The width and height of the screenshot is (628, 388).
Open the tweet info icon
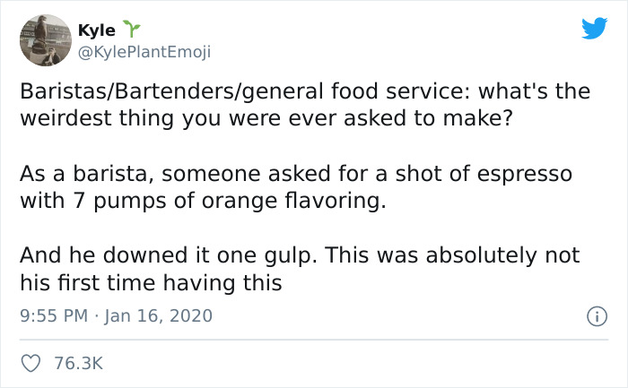pos(597,316)
